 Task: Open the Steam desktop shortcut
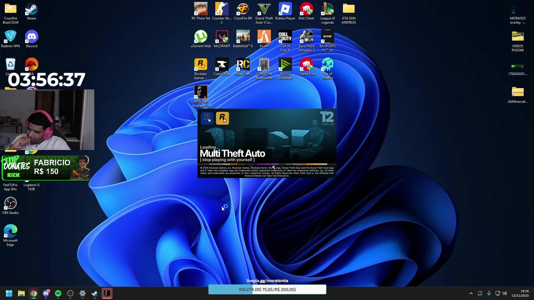coord(31,11)
